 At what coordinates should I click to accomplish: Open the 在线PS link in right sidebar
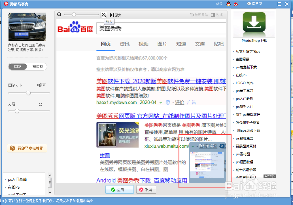click(241, 75)
